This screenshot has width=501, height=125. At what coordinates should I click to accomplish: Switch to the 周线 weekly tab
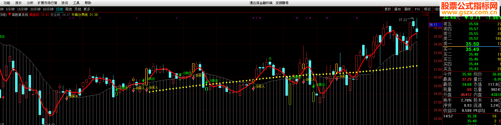point(69,9)
